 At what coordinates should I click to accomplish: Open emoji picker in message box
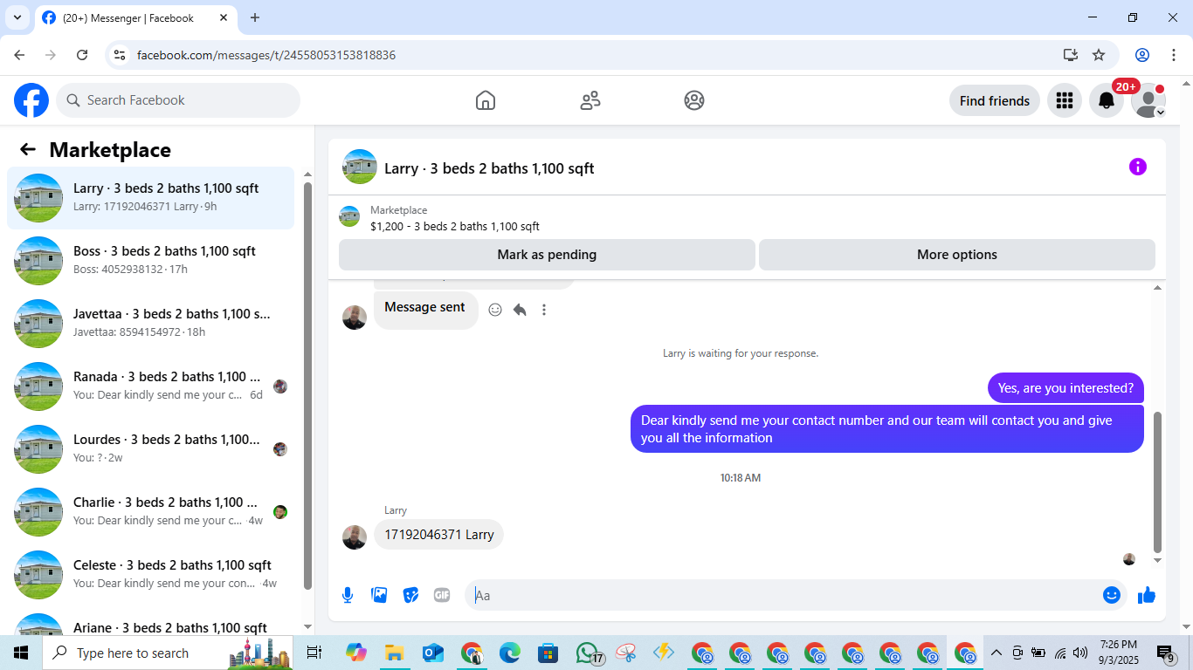[1112, 595]
